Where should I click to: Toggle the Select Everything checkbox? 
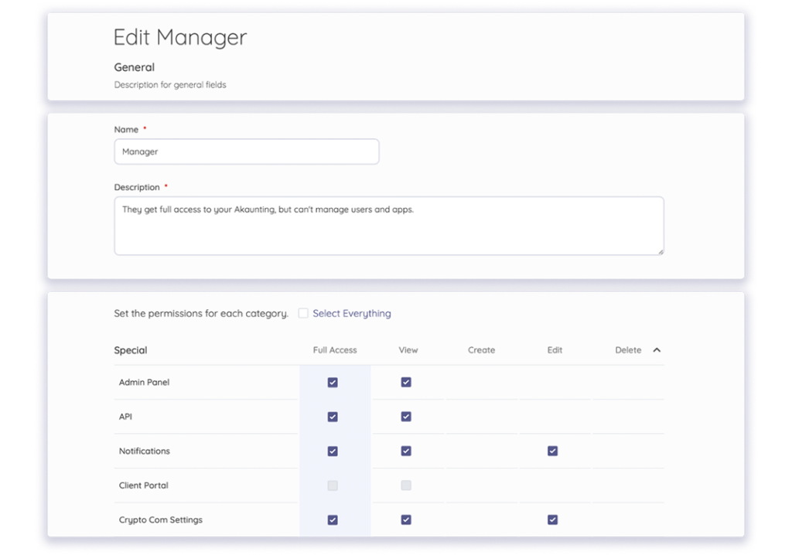click(303, 313)
